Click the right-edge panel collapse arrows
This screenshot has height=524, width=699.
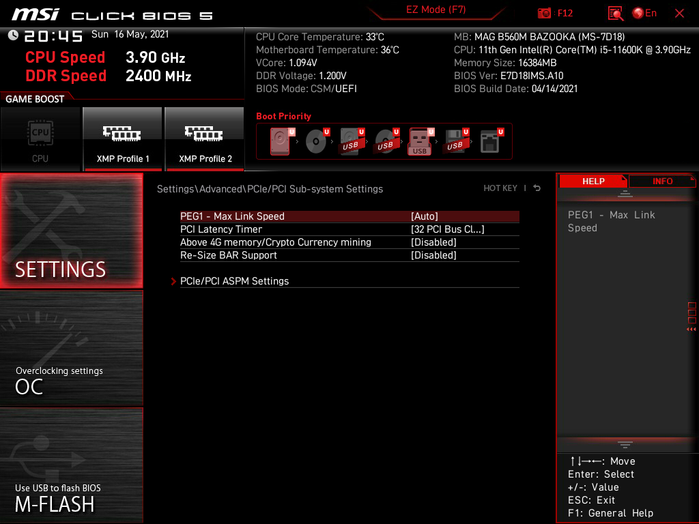coord(691,330)
